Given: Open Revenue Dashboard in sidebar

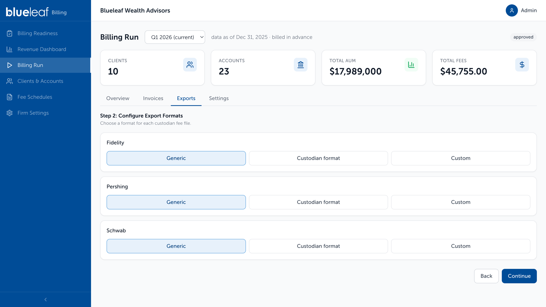Looking at the screenshot, I should coord(45,49).
